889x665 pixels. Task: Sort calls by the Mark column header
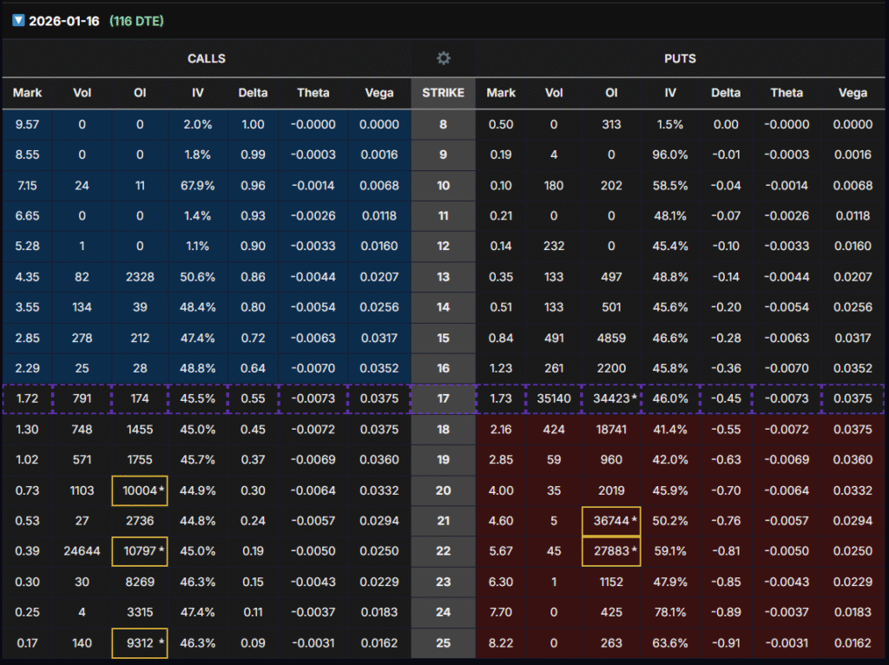tap(27, 93)
